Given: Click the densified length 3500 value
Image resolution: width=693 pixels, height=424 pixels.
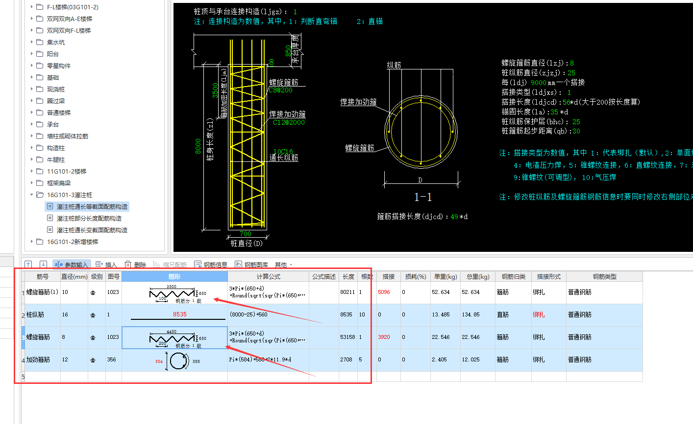Looking at the screenshot, I should pyautogui.click(x=215, y=90).
